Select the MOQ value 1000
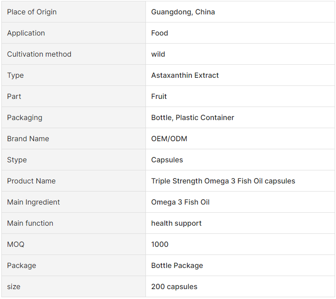This screenshot has width=336, height=299. coord(159,244)
